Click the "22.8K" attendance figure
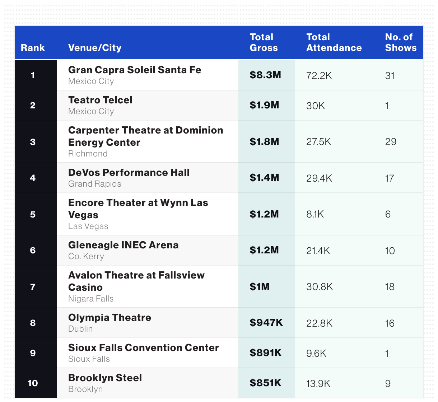The height and width of the screenshot is (402, 438). coord(320,323)
